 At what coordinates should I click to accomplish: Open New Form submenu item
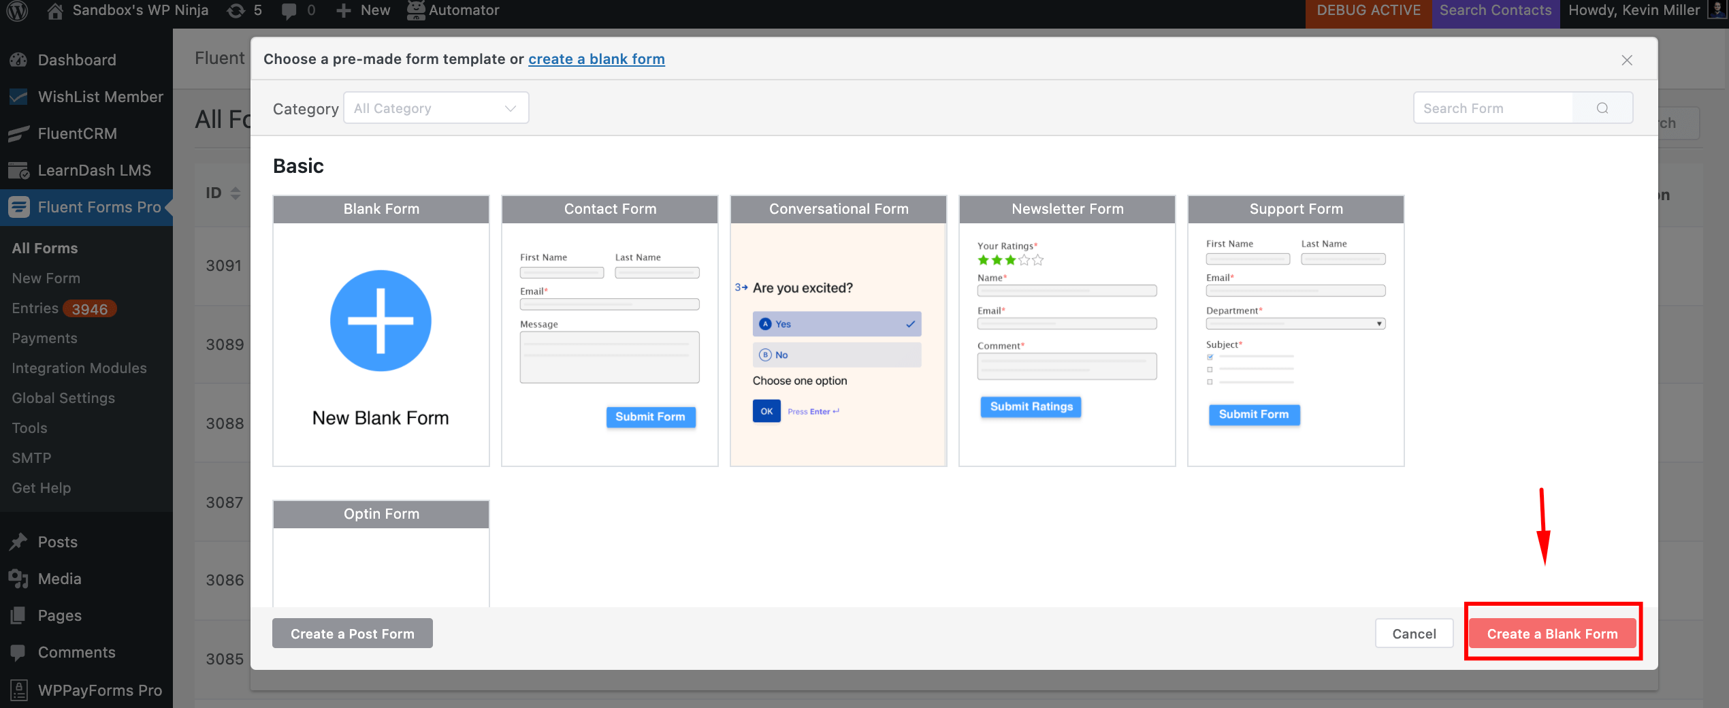[x=46, y=278]
